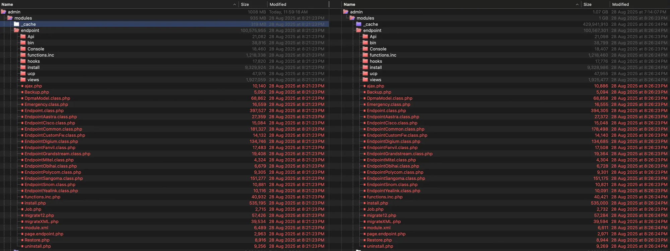Select EndpointPolycom.class.php in the right pane
The height and width of the screenshot is (251, 670).
(395, 172)
